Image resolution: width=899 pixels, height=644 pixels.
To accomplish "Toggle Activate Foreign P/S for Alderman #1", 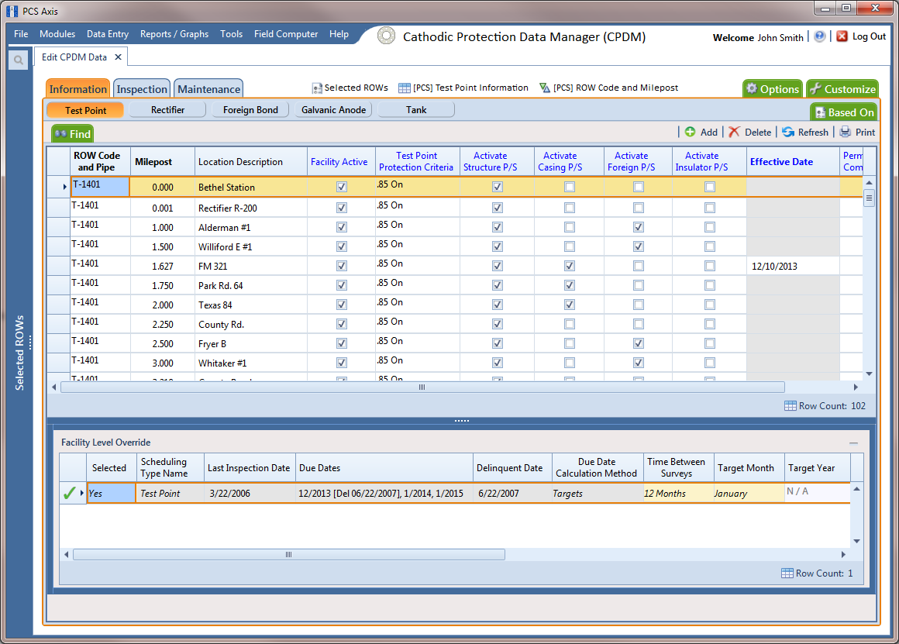I will [638, 227].
